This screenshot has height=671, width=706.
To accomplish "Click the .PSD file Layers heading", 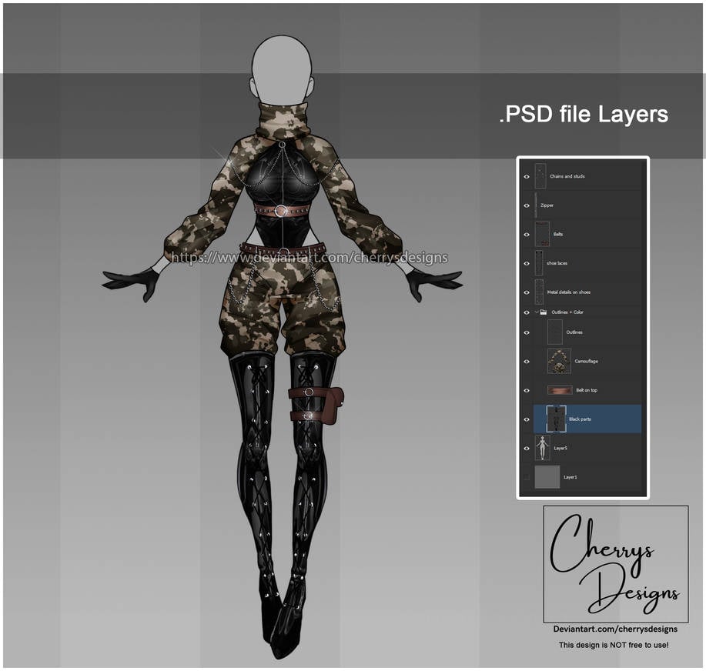I will point(584,115).
